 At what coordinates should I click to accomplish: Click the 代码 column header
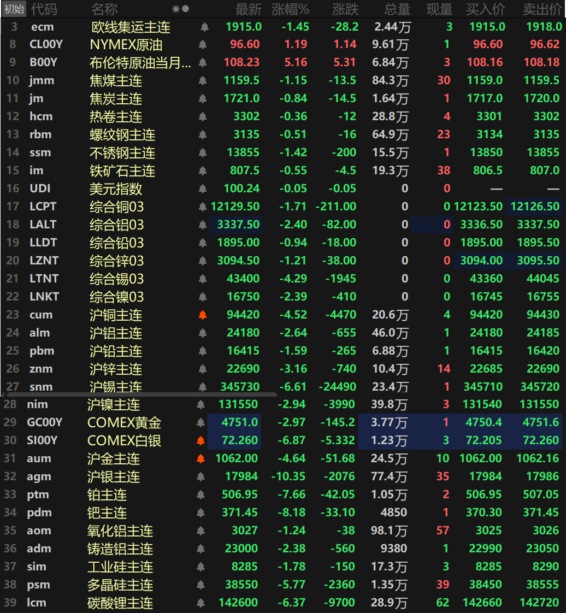pyautogui.click(x=44, y=9)
